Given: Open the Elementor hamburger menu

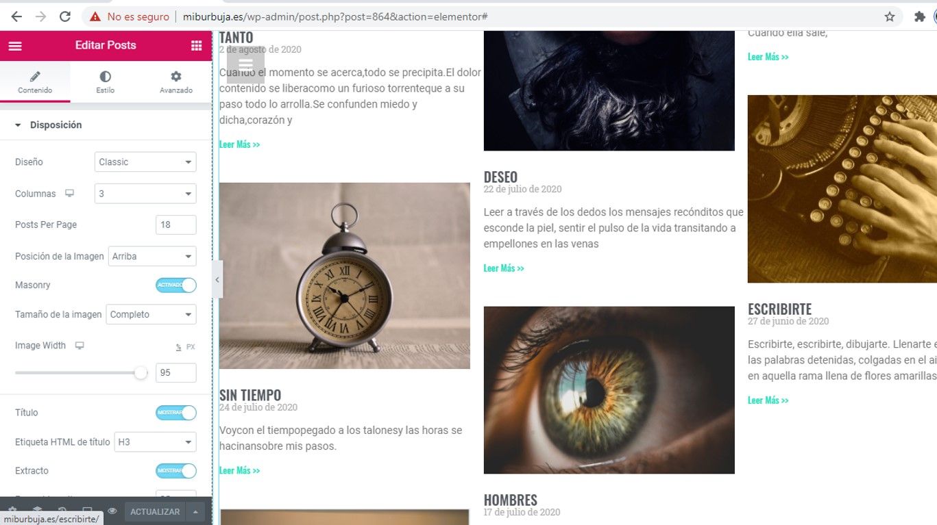Looking at the screenshot, I should point(15,46).
